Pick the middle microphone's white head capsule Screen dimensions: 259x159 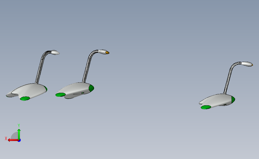point(102,52)
